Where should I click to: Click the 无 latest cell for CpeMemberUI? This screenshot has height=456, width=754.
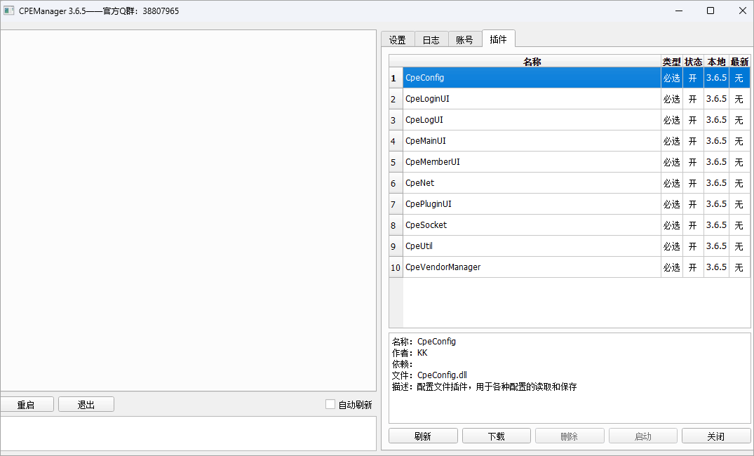tap(739, 162)
